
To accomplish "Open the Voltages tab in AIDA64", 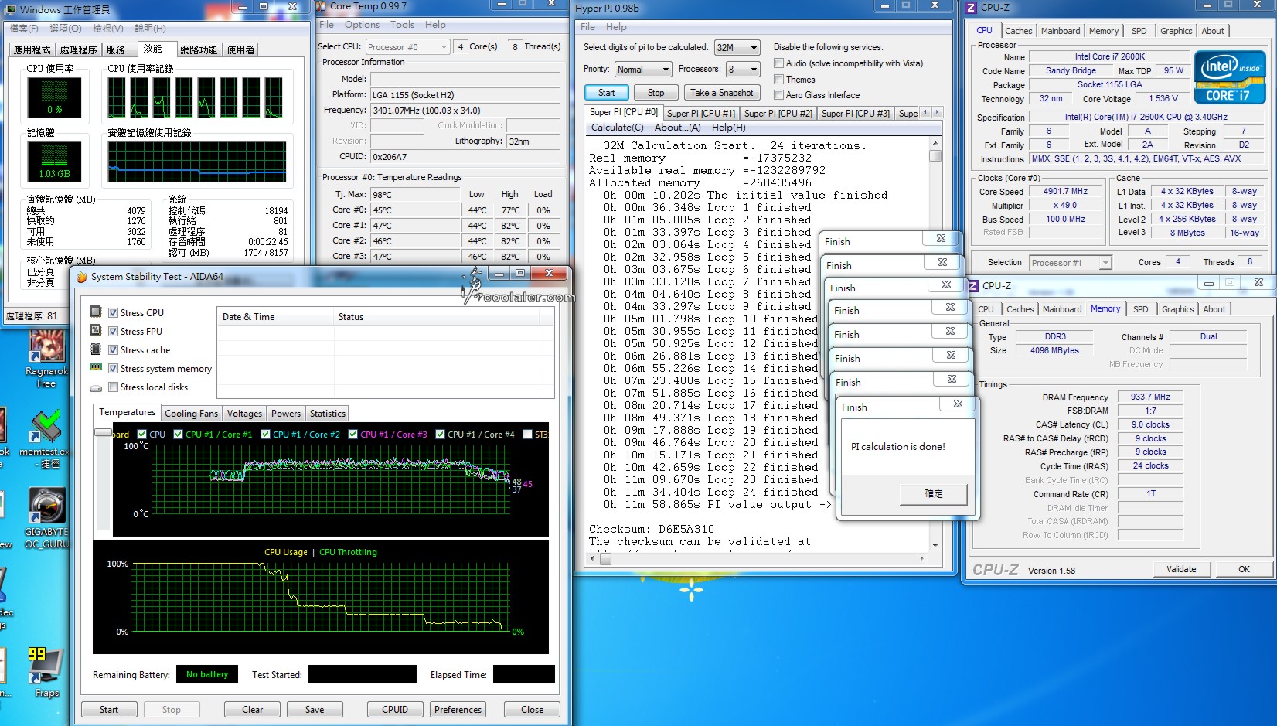I will click(244, 414).
